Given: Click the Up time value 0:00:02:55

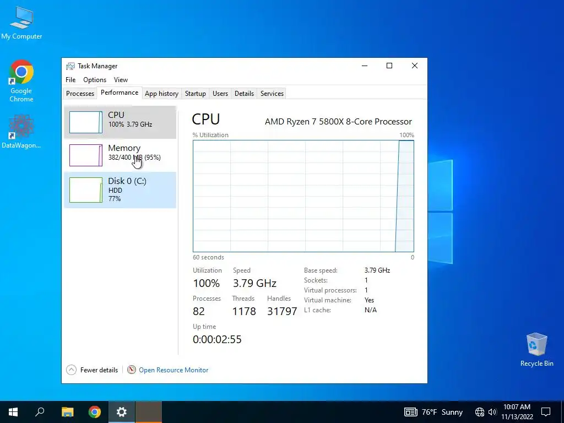Looking at the screenshot, I should pos(217,339).
